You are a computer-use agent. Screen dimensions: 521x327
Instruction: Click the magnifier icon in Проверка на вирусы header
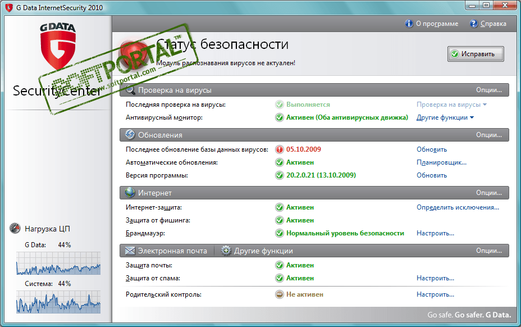[x=130, y=90]
